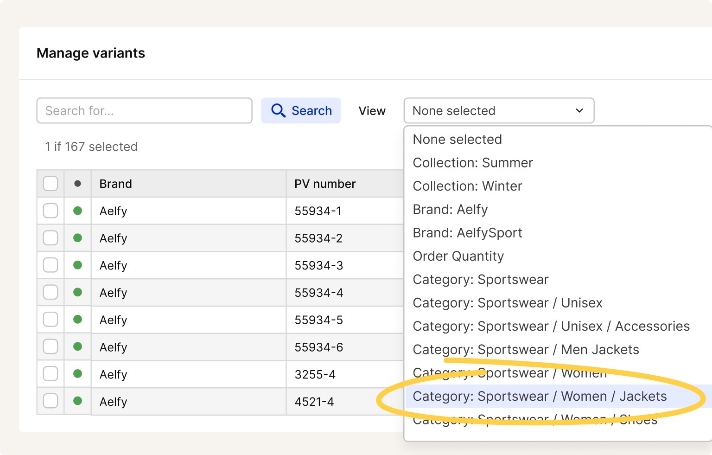The image size is (712, 455).
Task: Choose Category: Sportswear / Women / Jackets
Action: click(540, 396)
